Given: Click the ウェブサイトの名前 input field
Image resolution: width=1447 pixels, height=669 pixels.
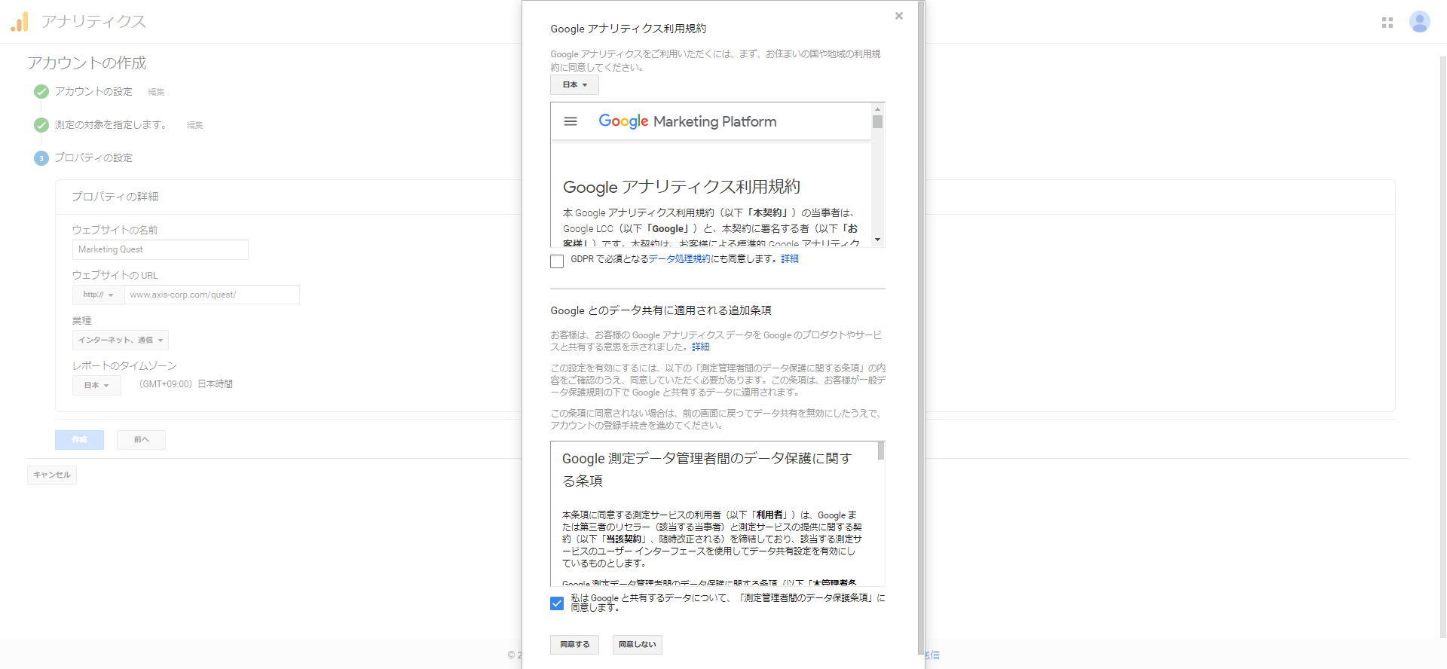Looking at the screenshot, I should (x=161, y=249).
